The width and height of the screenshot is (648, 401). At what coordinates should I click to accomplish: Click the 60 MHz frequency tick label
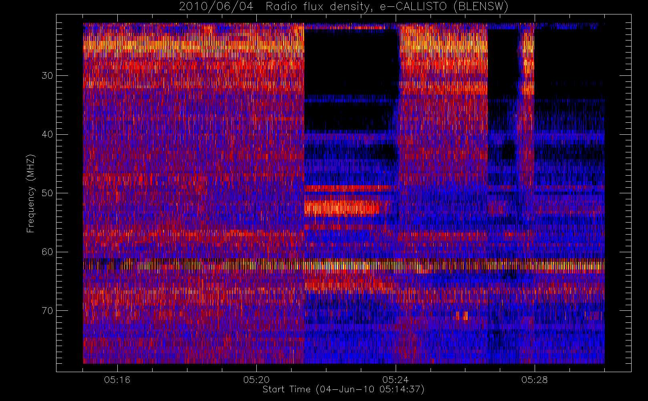click(47, 252)
